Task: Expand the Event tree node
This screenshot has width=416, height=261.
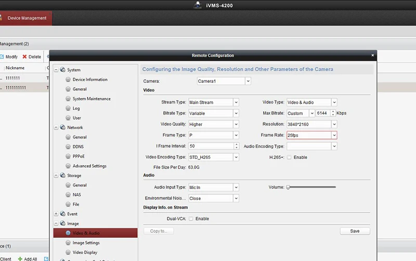Action: pyautogui.click(x=56, y=214)
